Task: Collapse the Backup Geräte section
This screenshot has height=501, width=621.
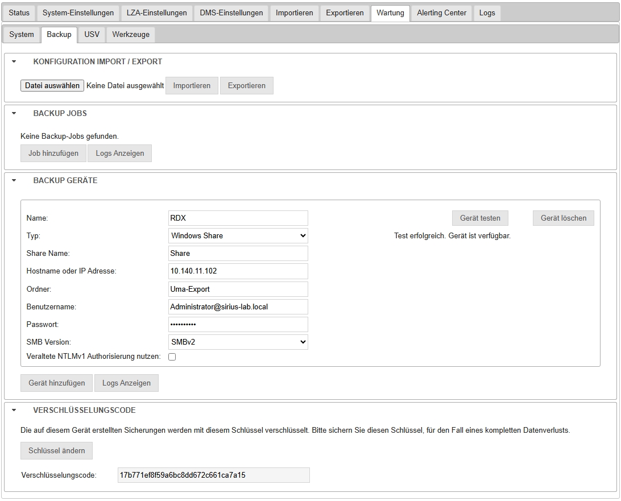Action: click(x=14, y=180)
